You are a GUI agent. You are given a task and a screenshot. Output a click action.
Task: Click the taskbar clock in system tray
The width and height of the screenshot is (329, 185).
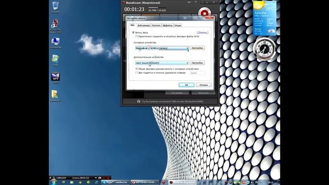pos(270,182)
